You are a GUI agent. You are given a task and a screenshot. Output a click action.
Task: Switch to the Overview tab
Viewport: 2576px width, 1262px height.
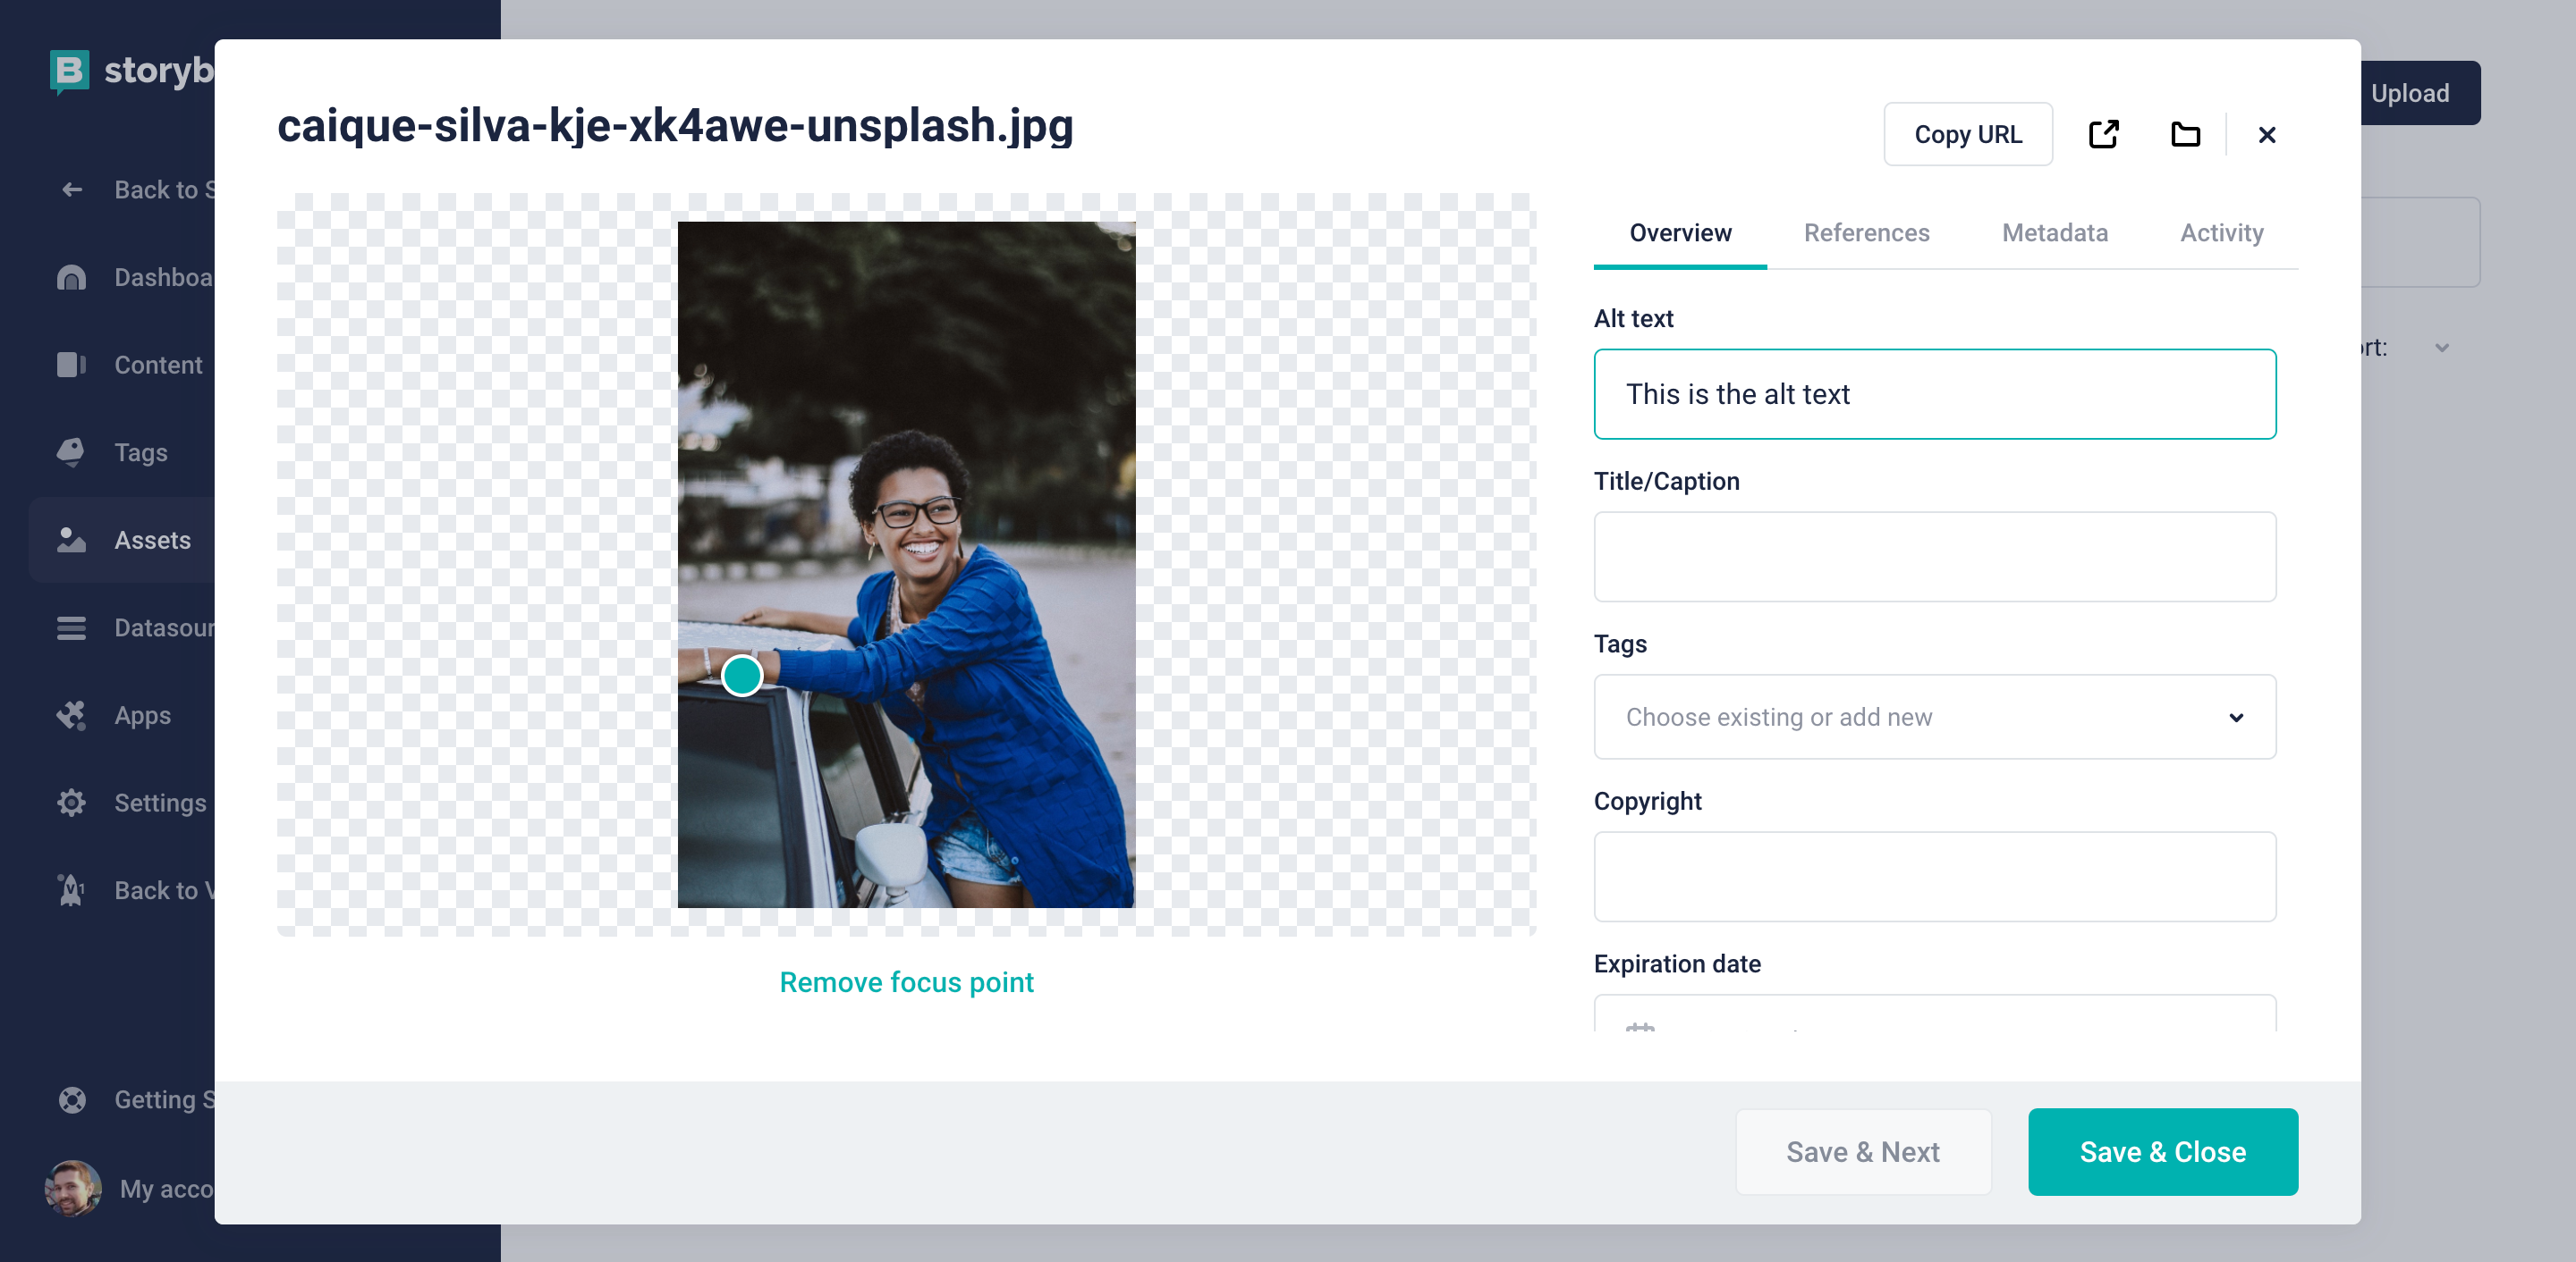click(1680, 232)
